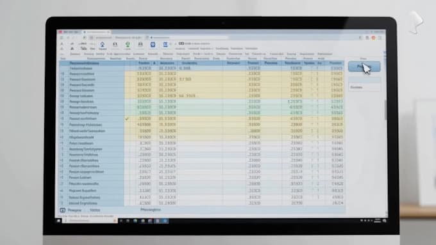The image size is (436, 245).
Task: Click the blue outlined person icon in ribbon
Action: [x=103, y=44]
